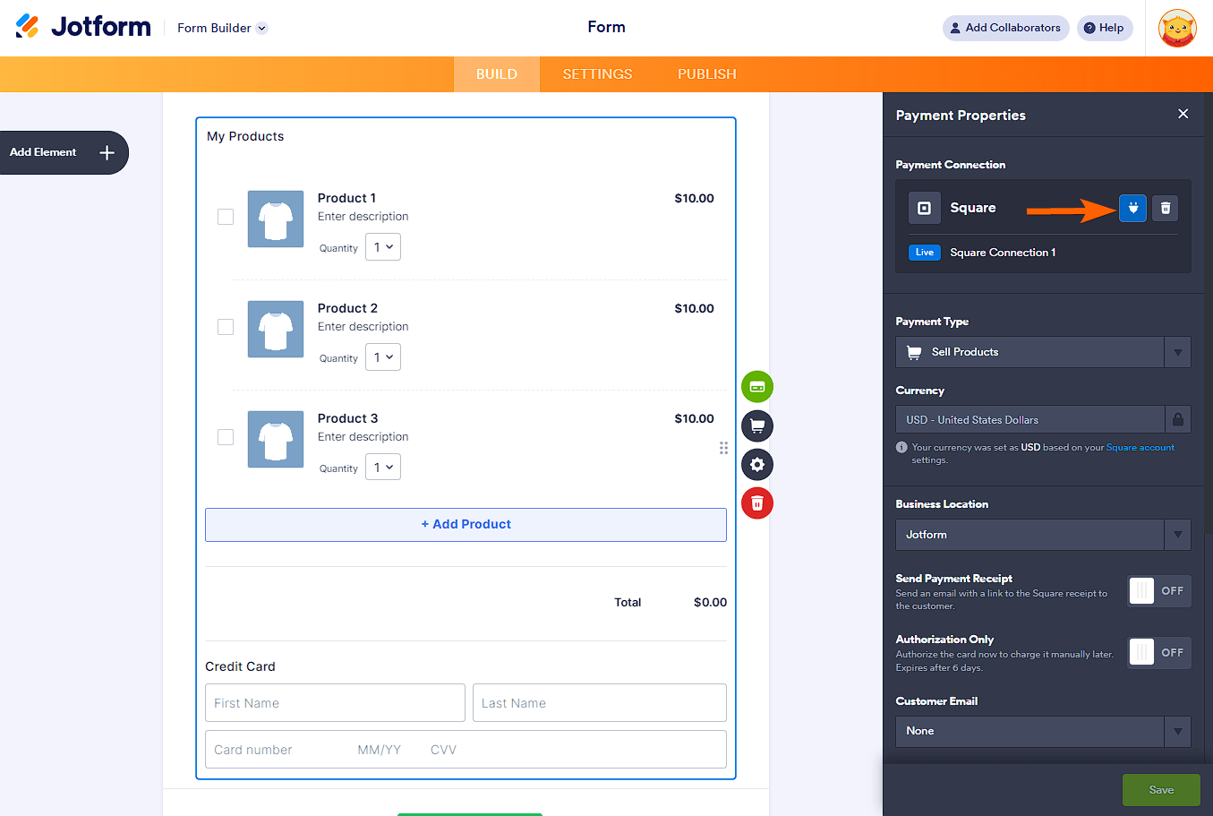Select the Product 3 t-shirt image
The image size is (1213, 816).
(276, 439)
